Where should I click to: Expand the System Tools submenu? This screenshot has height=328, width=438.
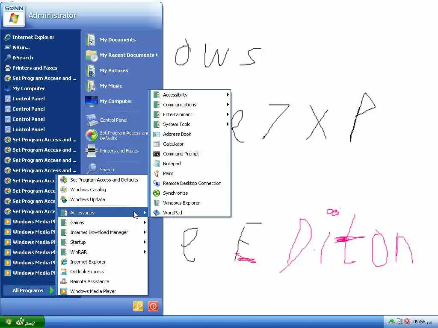[x=190, y=124]
